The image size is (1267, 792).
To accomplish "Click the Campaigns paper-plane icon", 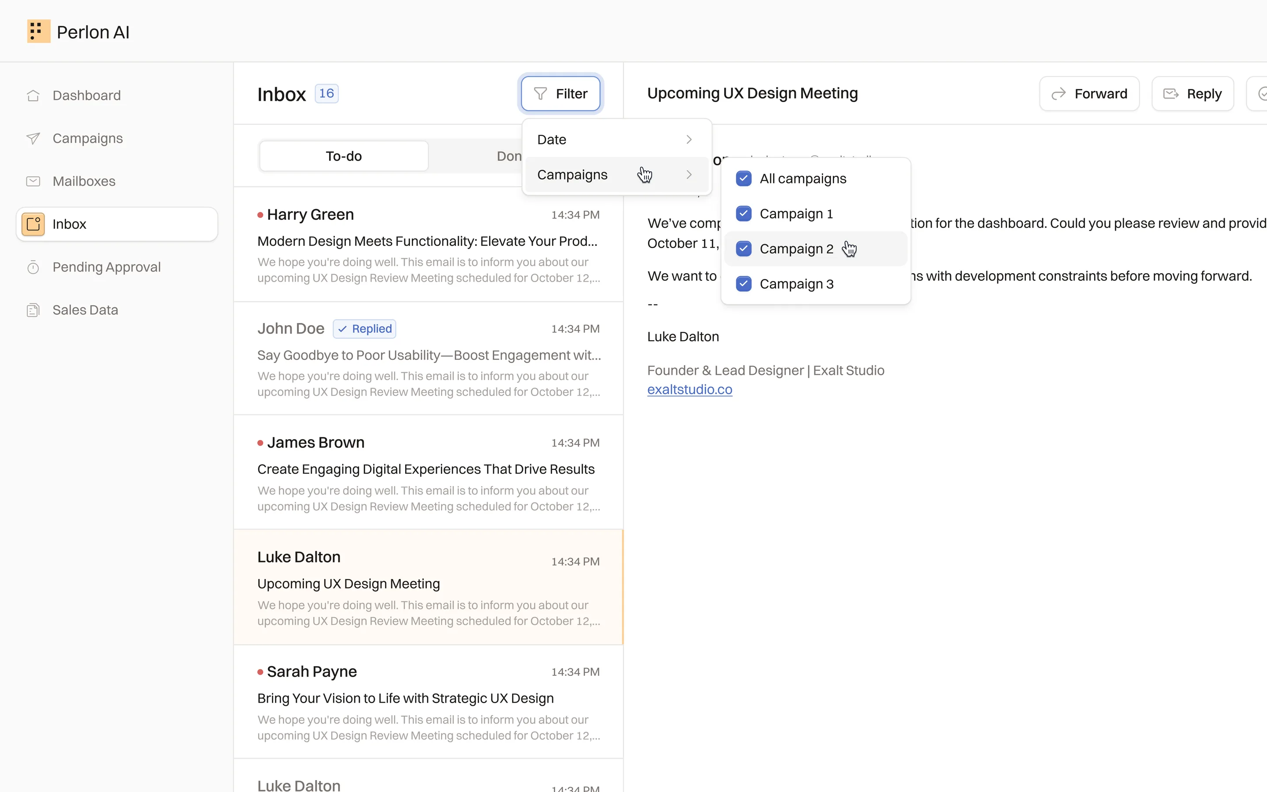I will point(33,138).
